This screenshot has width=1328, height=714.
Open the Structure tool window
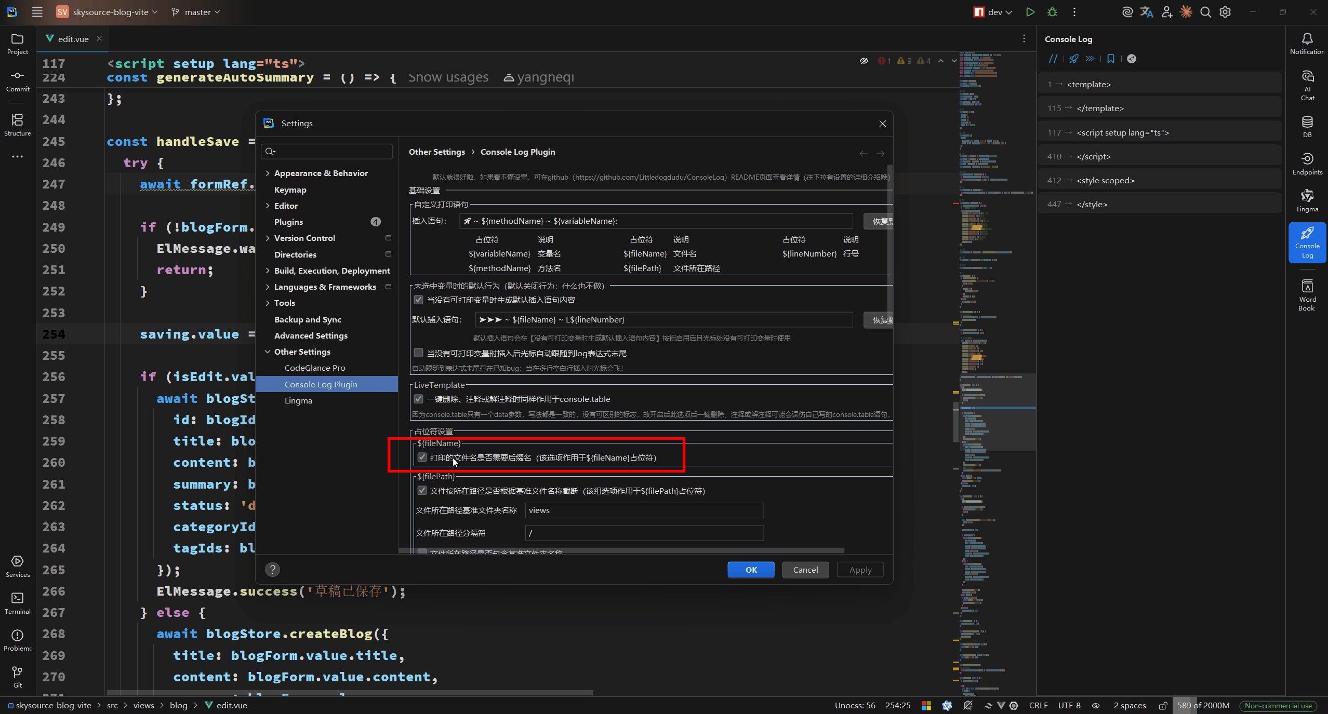18,125
